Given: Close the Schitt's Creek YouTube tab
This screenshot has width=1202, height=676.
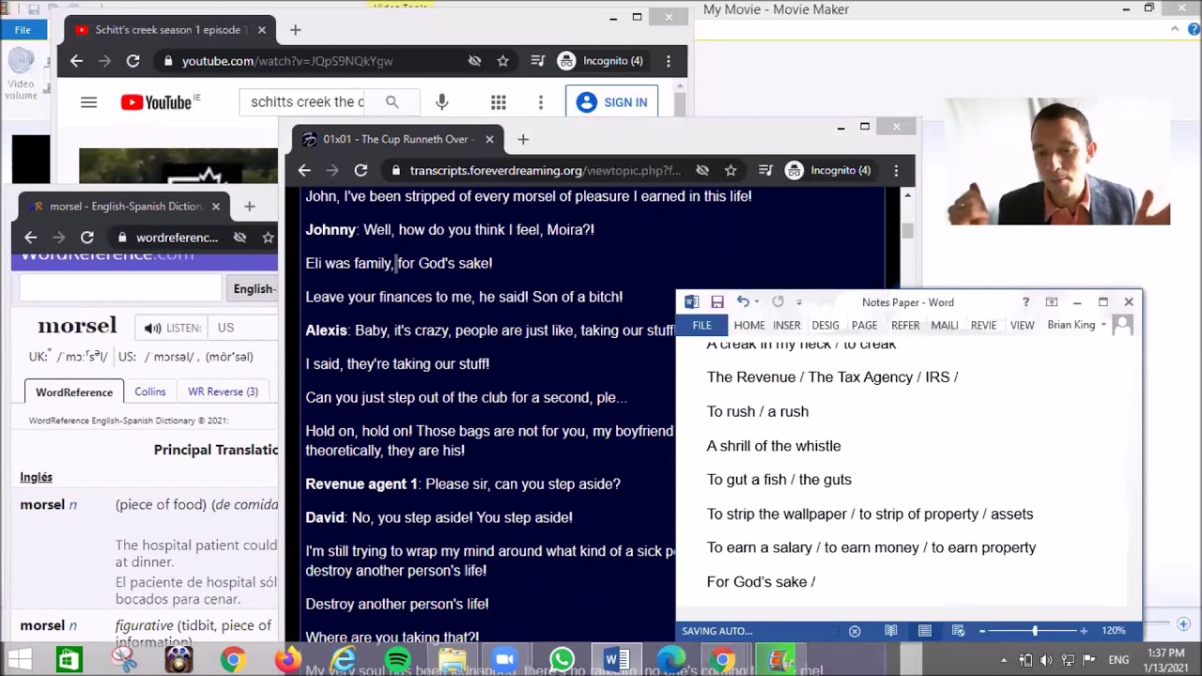Looking at the screenshot, I should click(261, 30).
